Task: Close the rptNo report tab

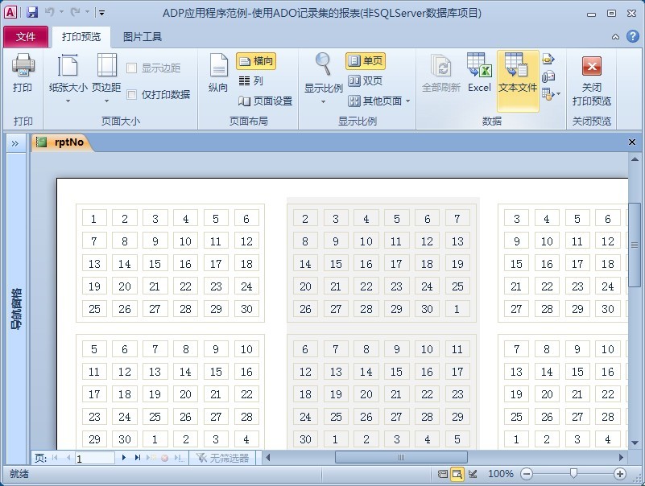Action: click(x=632, y=142)
